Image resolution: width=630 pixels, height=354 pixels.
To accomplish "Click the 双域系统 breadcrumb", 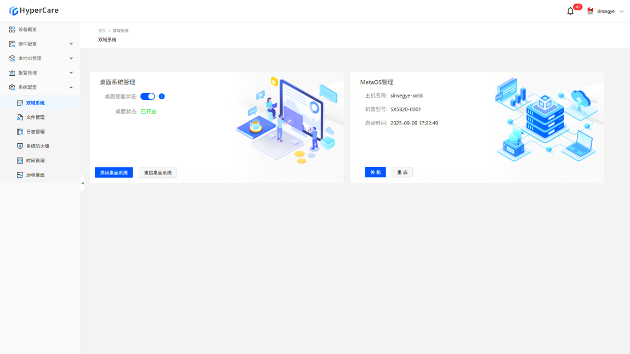I will pyautogui.click(x=121, y=31).
